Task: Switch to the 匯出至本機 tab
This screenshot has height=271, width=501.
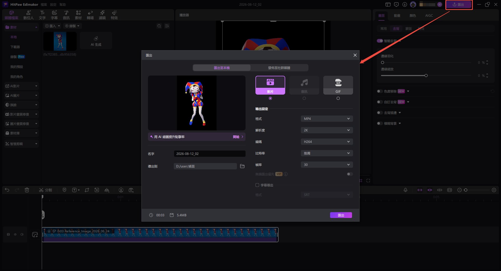Action: tap(222, 68)
